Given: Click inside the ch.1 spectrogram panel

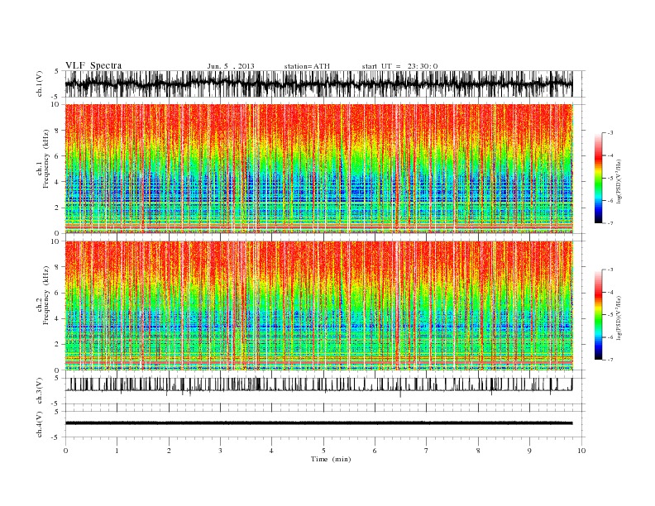Looking at the screenshot, I should (318, 169).
